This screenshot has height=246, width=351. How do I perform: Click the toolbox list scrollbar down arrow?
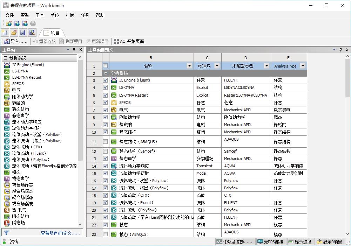point(80,224)
